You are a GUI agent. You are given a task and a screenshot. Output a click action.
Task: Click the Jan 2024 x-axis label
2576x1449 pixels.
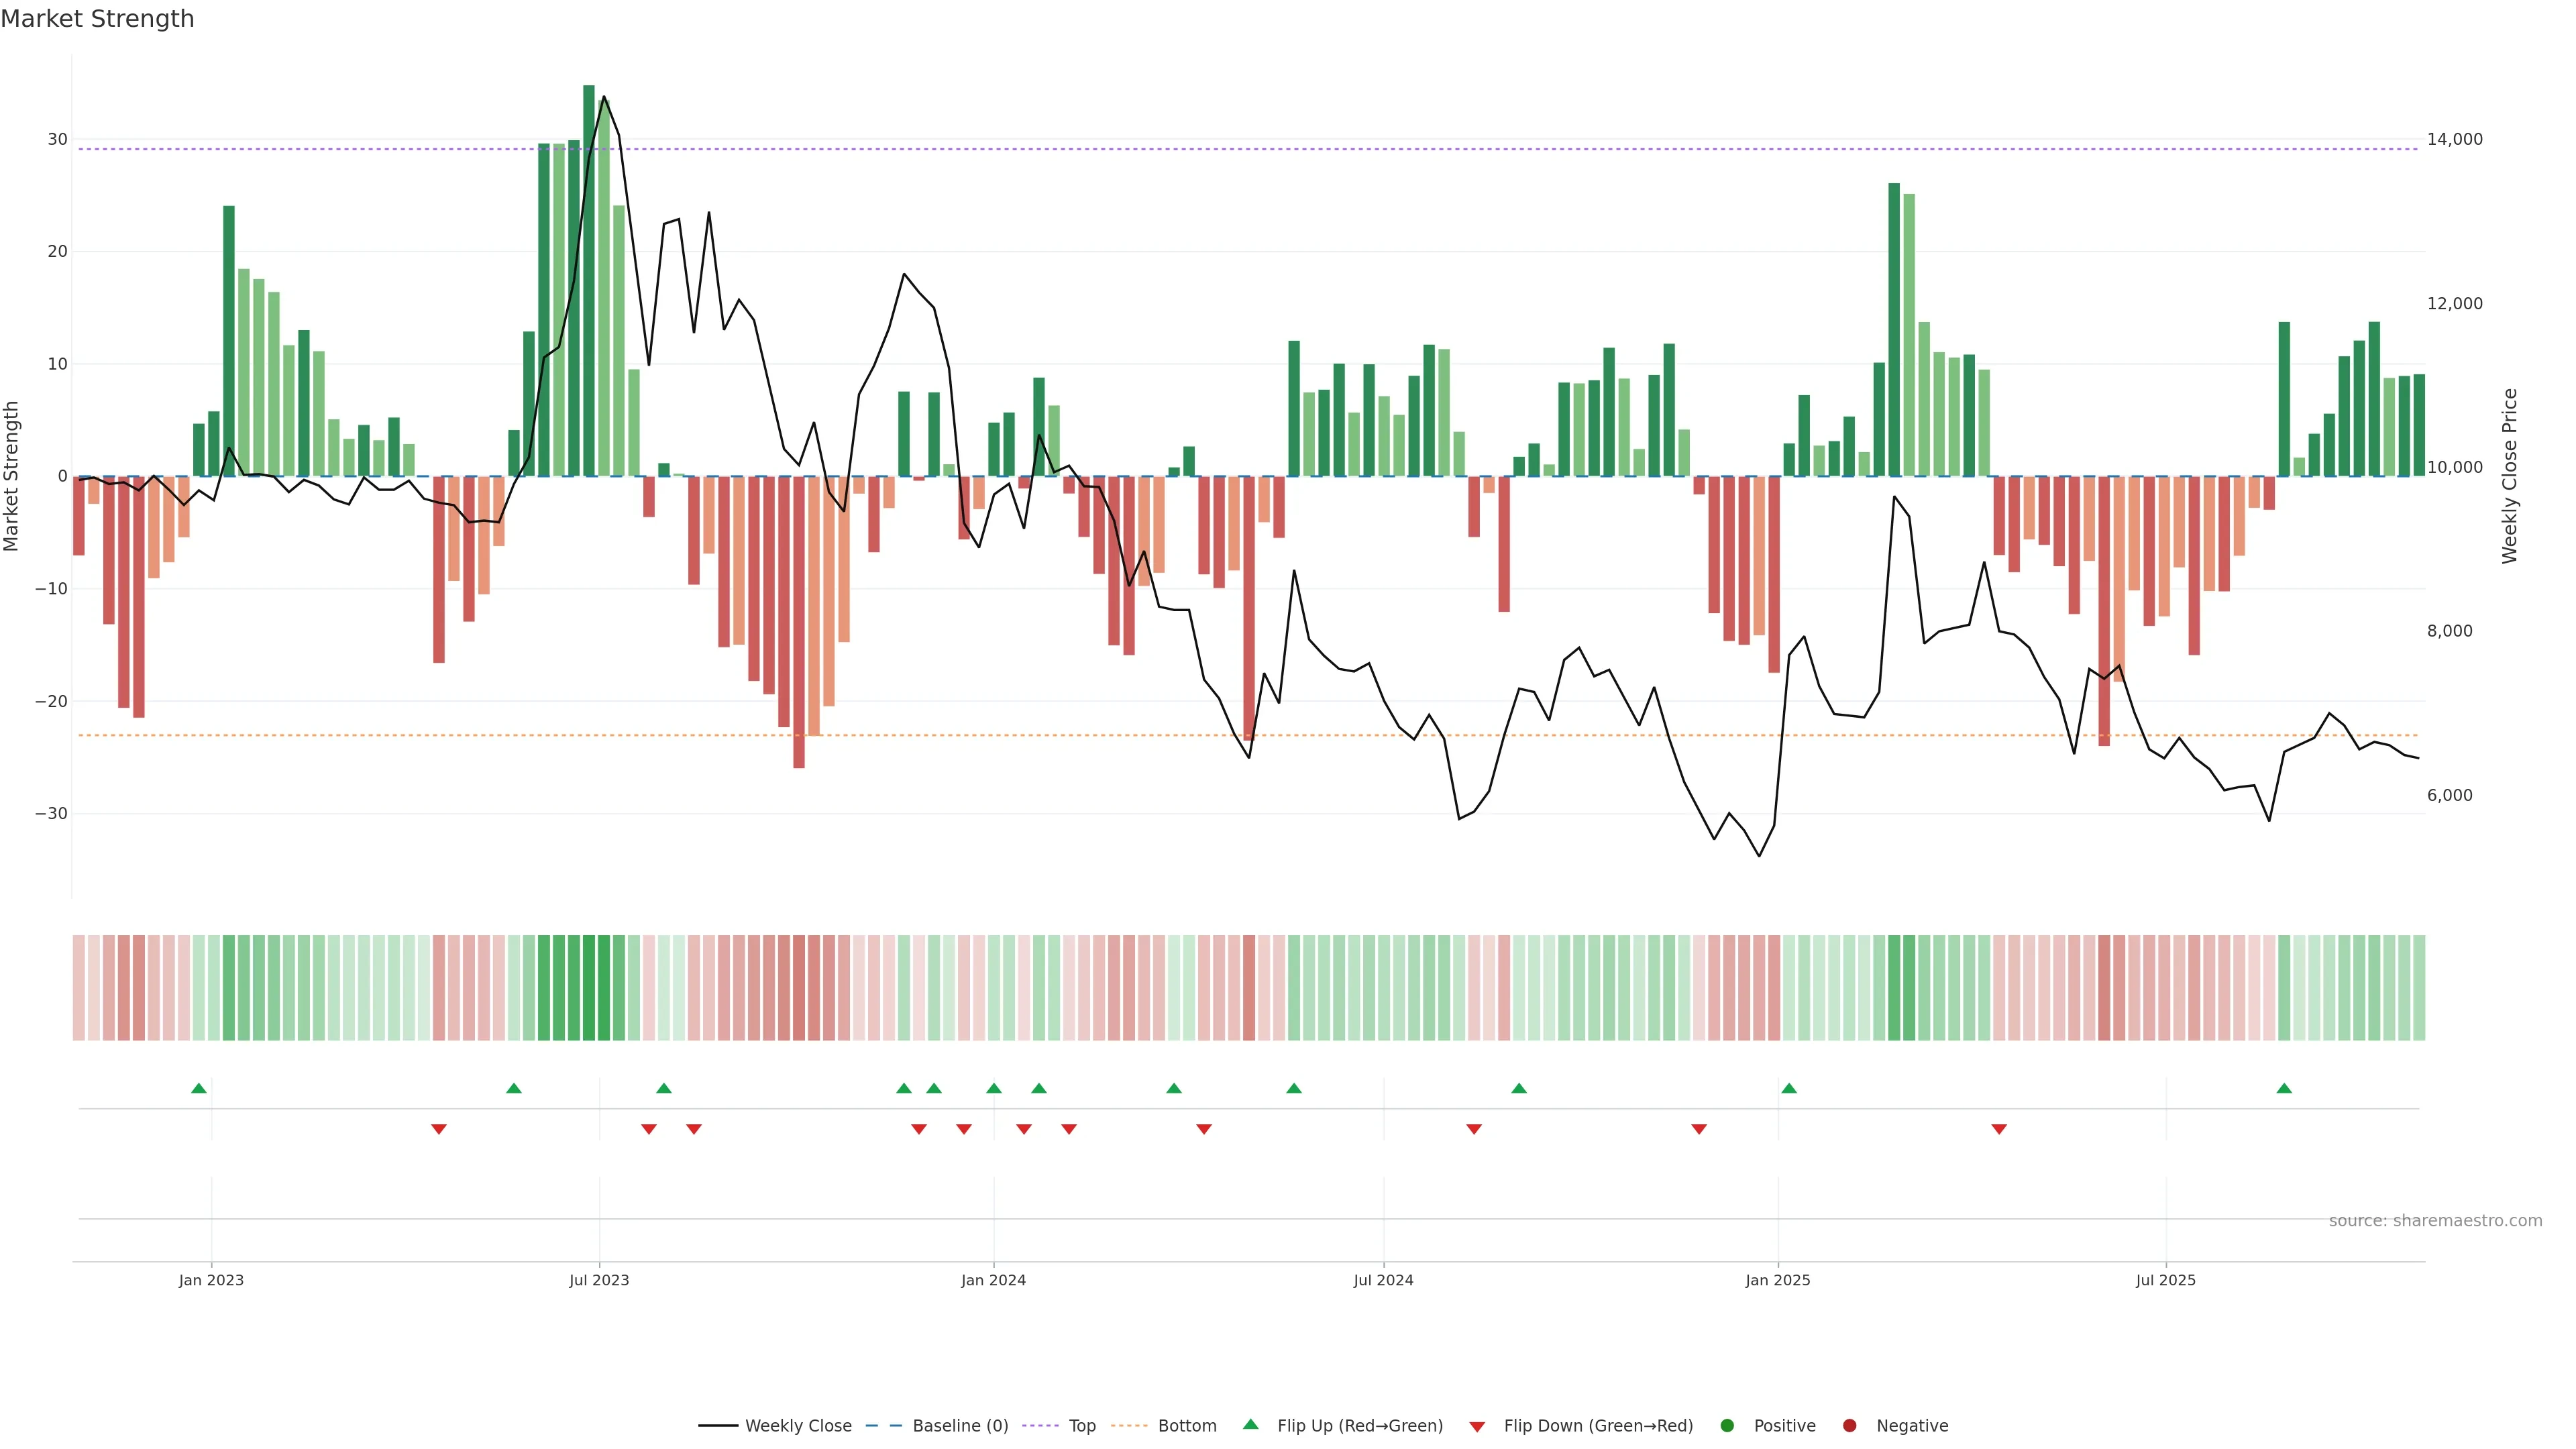[993, 1280]
